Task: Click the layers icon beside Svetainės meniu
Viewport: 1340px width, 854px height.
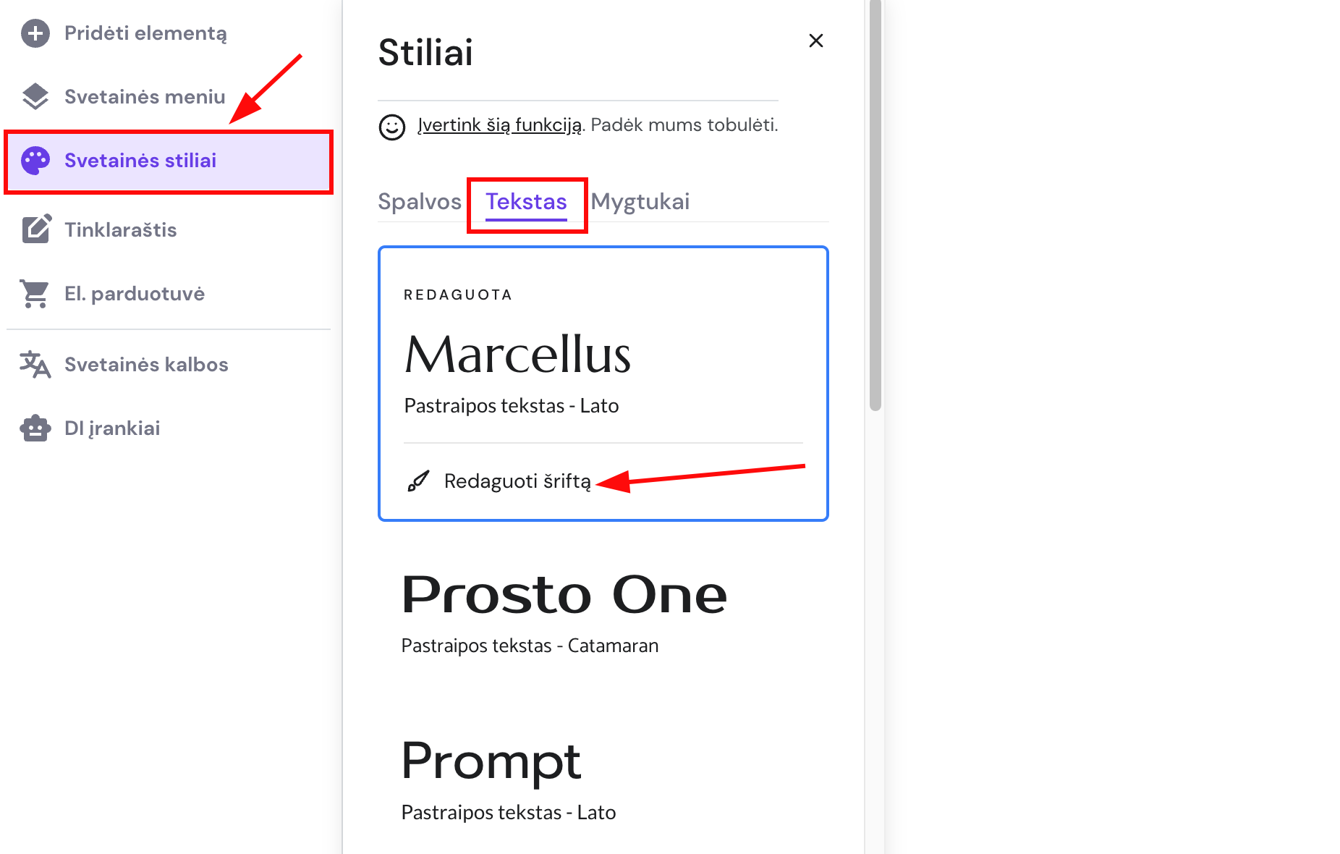Action: point(35,97)
